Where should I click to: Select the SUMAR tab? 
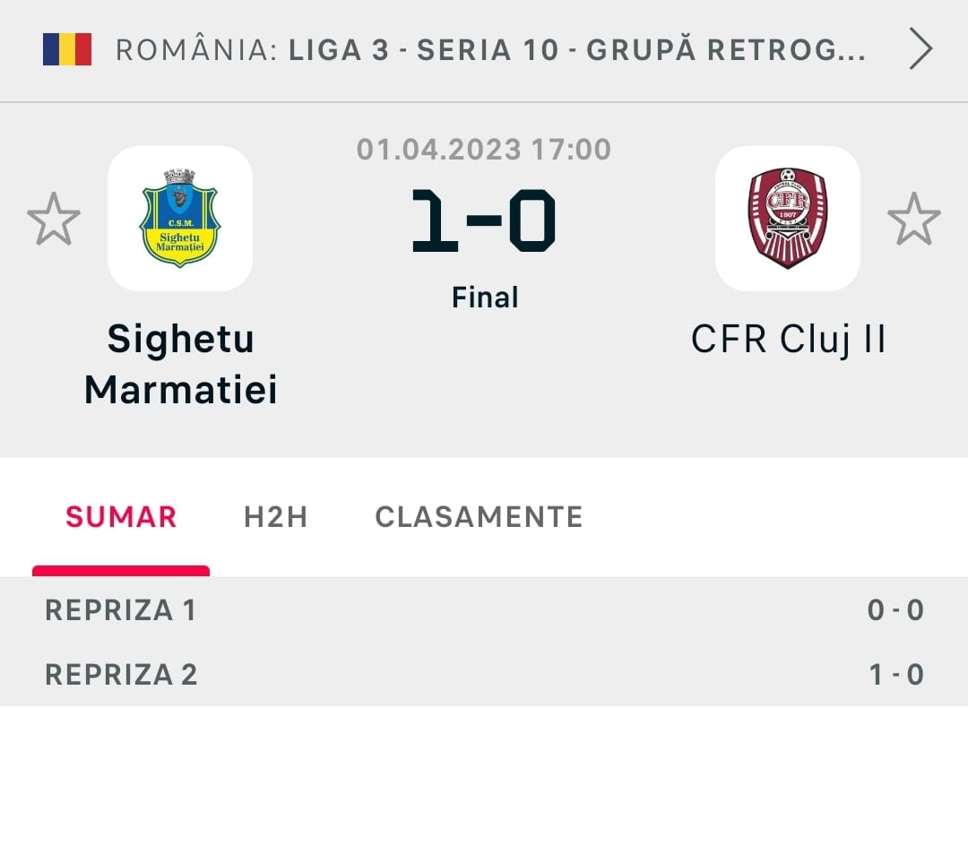pos(121,517)
